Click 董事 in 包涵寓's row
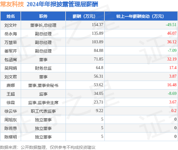The image size is (178, 150). (43, 60)
